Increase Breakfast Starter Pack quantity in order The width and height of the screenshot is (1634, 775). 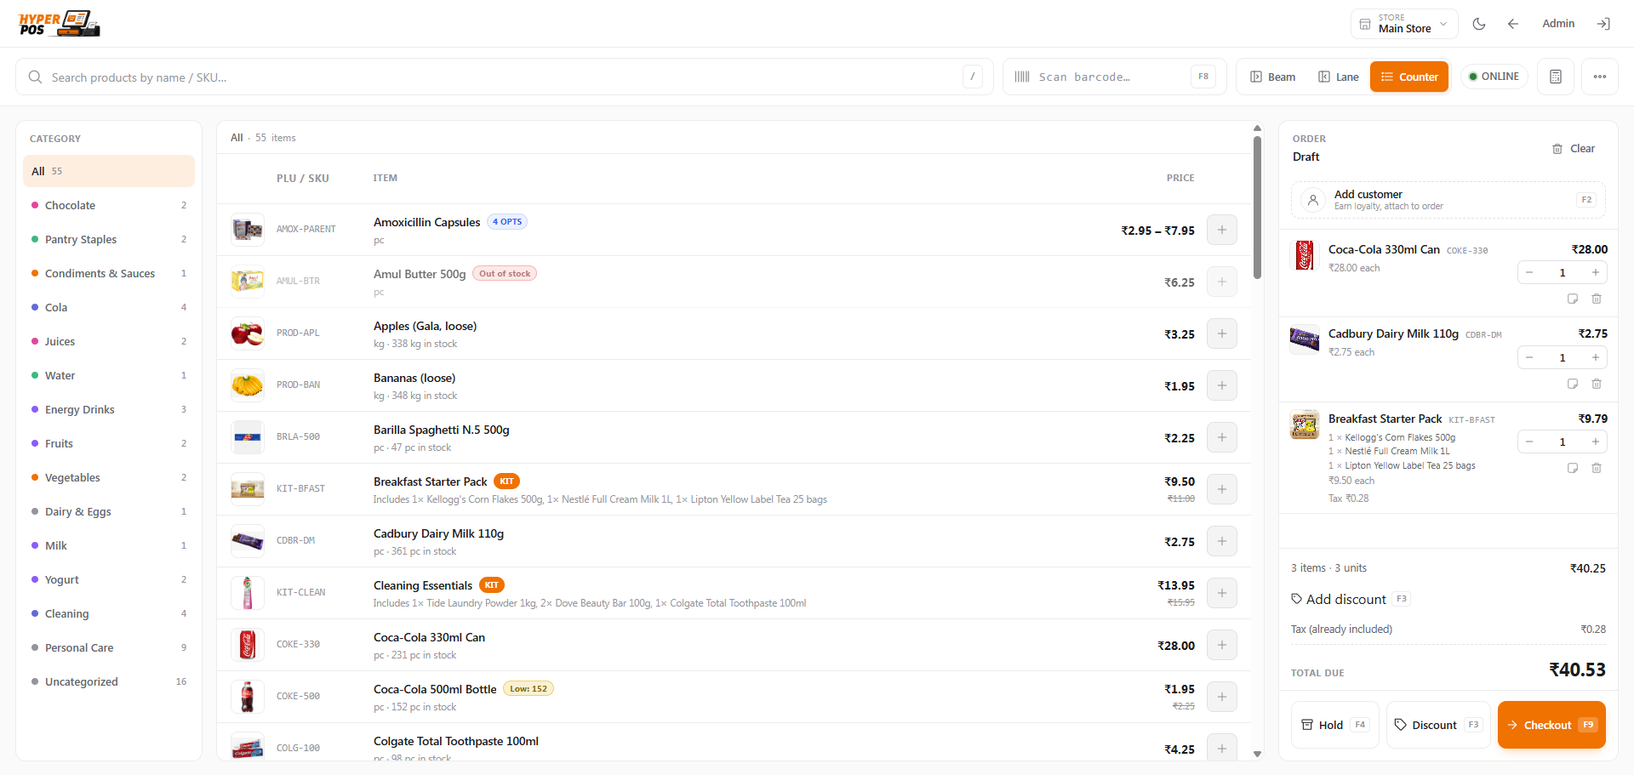click(x=1596, y=442)
